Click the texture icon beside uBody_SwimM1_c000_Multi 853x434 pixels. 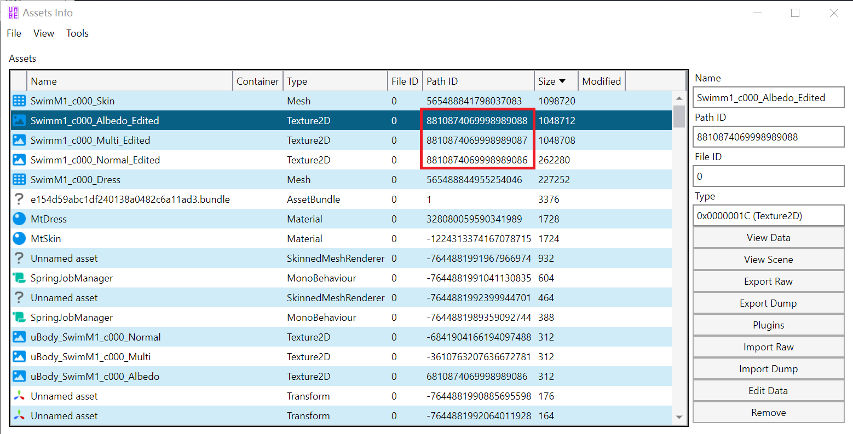19,356
